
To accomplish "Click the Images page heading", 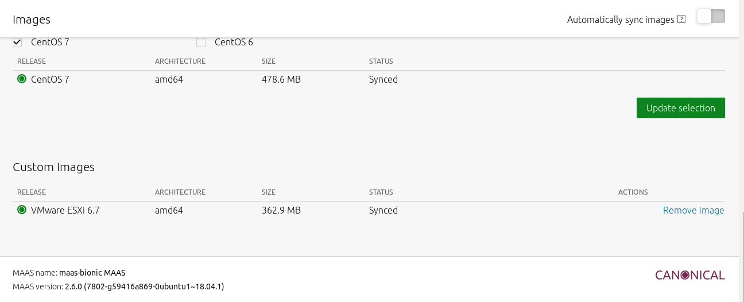I will click(x=32, y=20).
